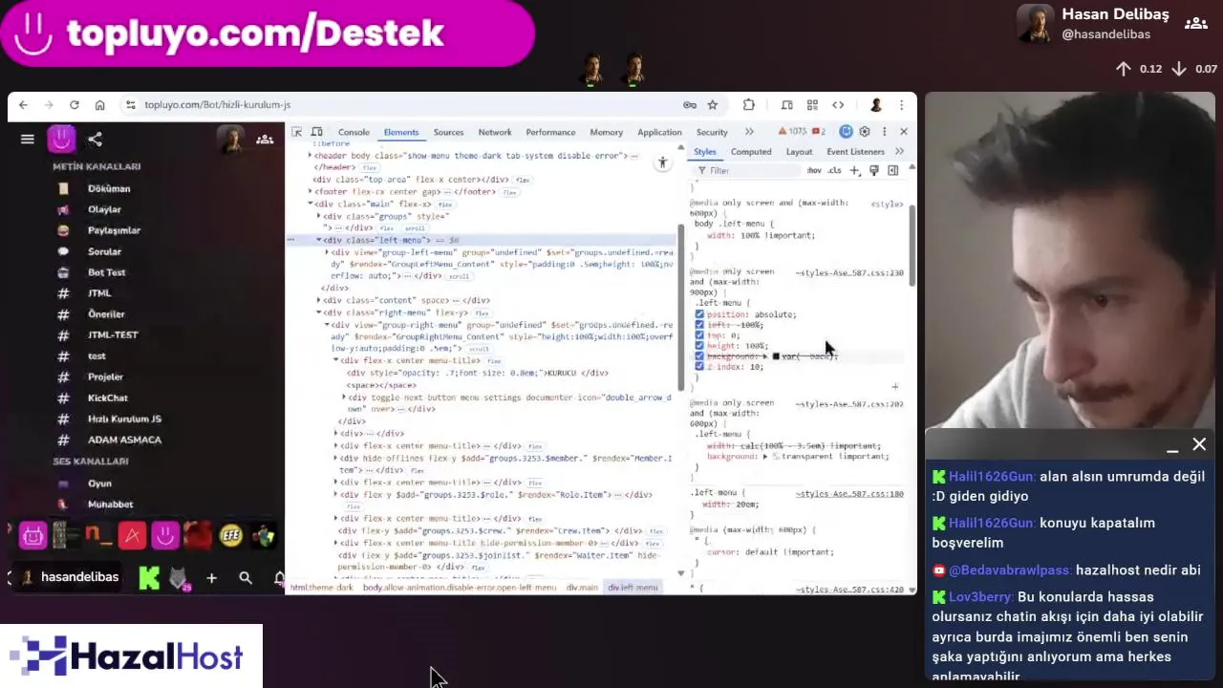Click the share icon in Topluyo header
Image resolution: width=1223 pixels, height=688 pixels.
(95, 140)
